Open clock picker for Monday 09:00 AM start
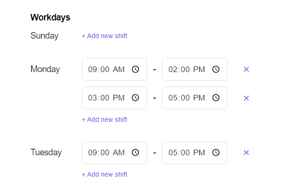This screenshot has height=185, width=282. [x=135, y=69]
